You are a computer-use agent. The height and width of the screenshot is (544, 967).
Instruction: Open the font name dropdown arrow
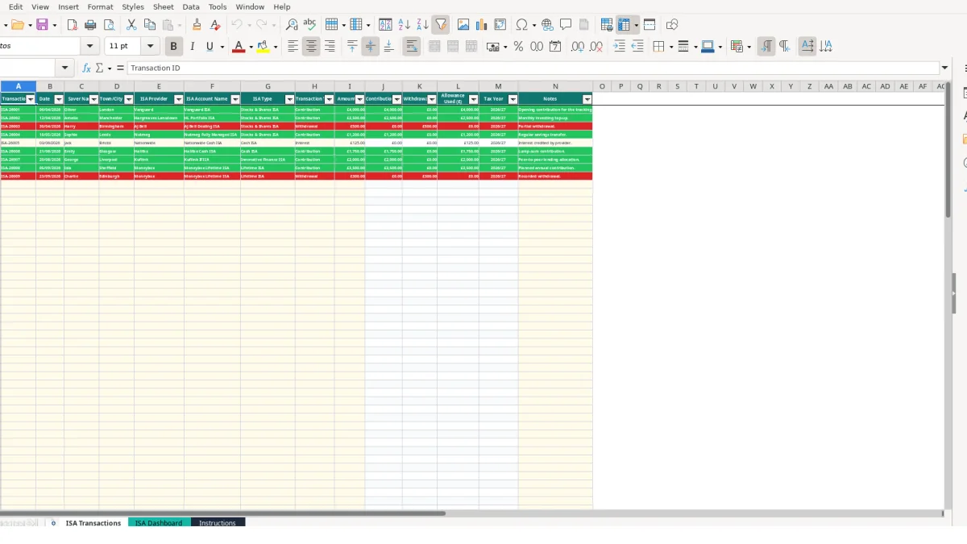[90, 47]
